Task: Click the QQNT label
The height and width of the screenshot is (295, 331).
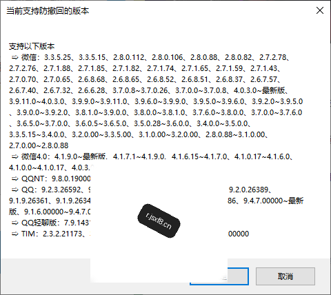Action: tap(34, 179)
